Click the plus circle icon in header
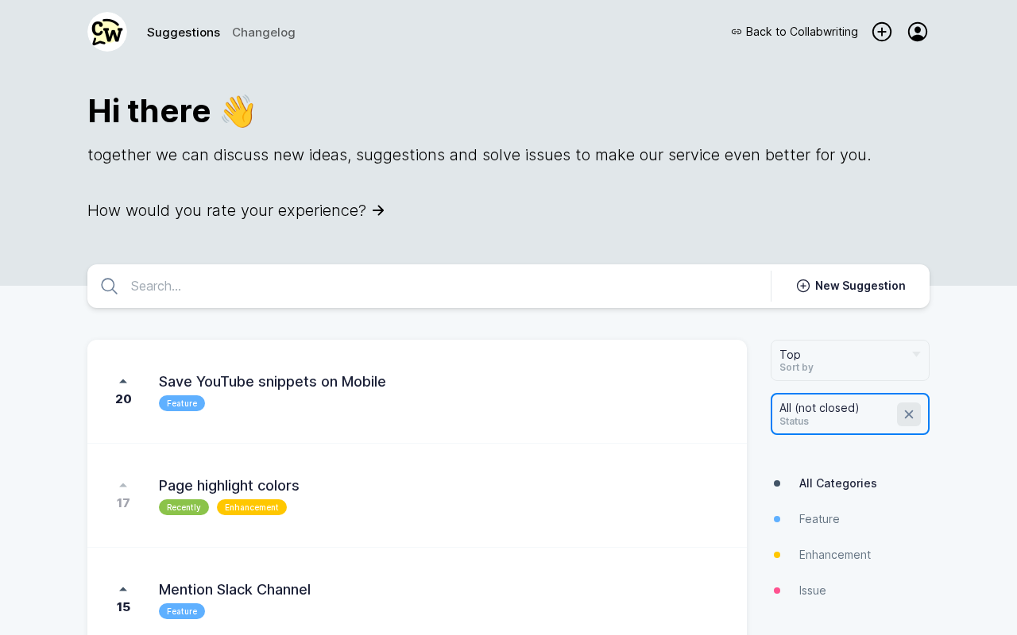This screenshot has height=635, width=1017. click(x=882, y=32)
